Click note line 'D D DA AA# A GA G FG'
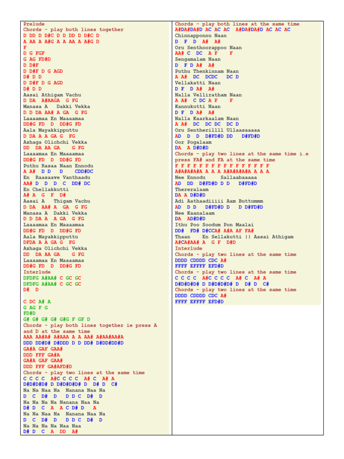Screen dimensions: 344x459 pos(55,113)
